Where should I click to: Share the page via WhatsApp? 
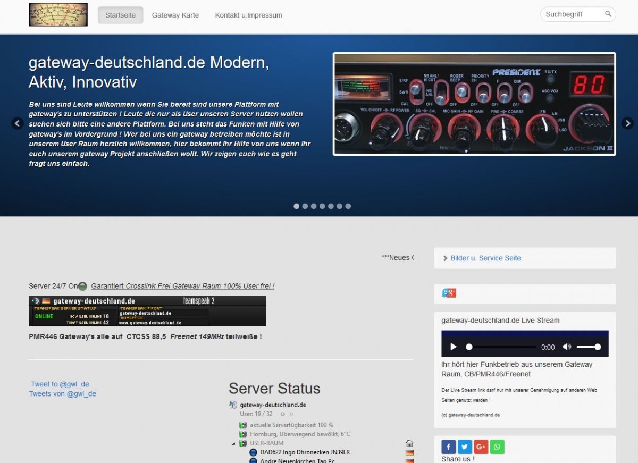(x=497, y=447)
